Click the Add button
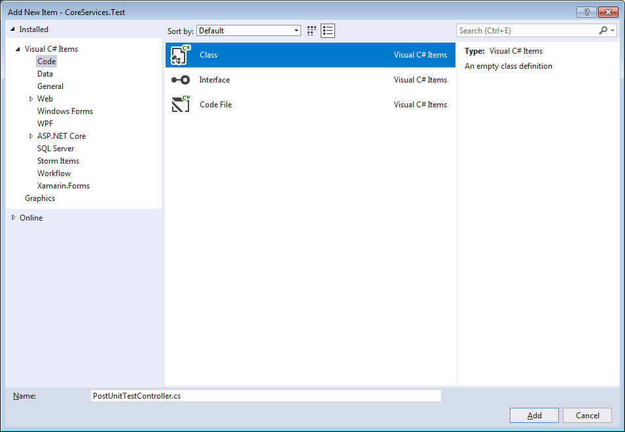This screenshot has width=625, height=432. coord(534,415)
